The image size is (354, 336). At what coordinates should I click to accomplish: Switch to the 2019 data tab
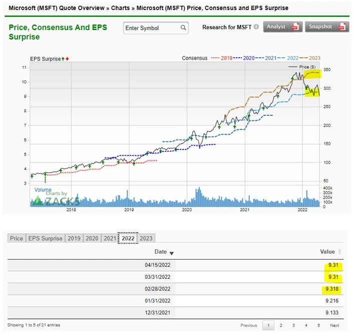74,238
